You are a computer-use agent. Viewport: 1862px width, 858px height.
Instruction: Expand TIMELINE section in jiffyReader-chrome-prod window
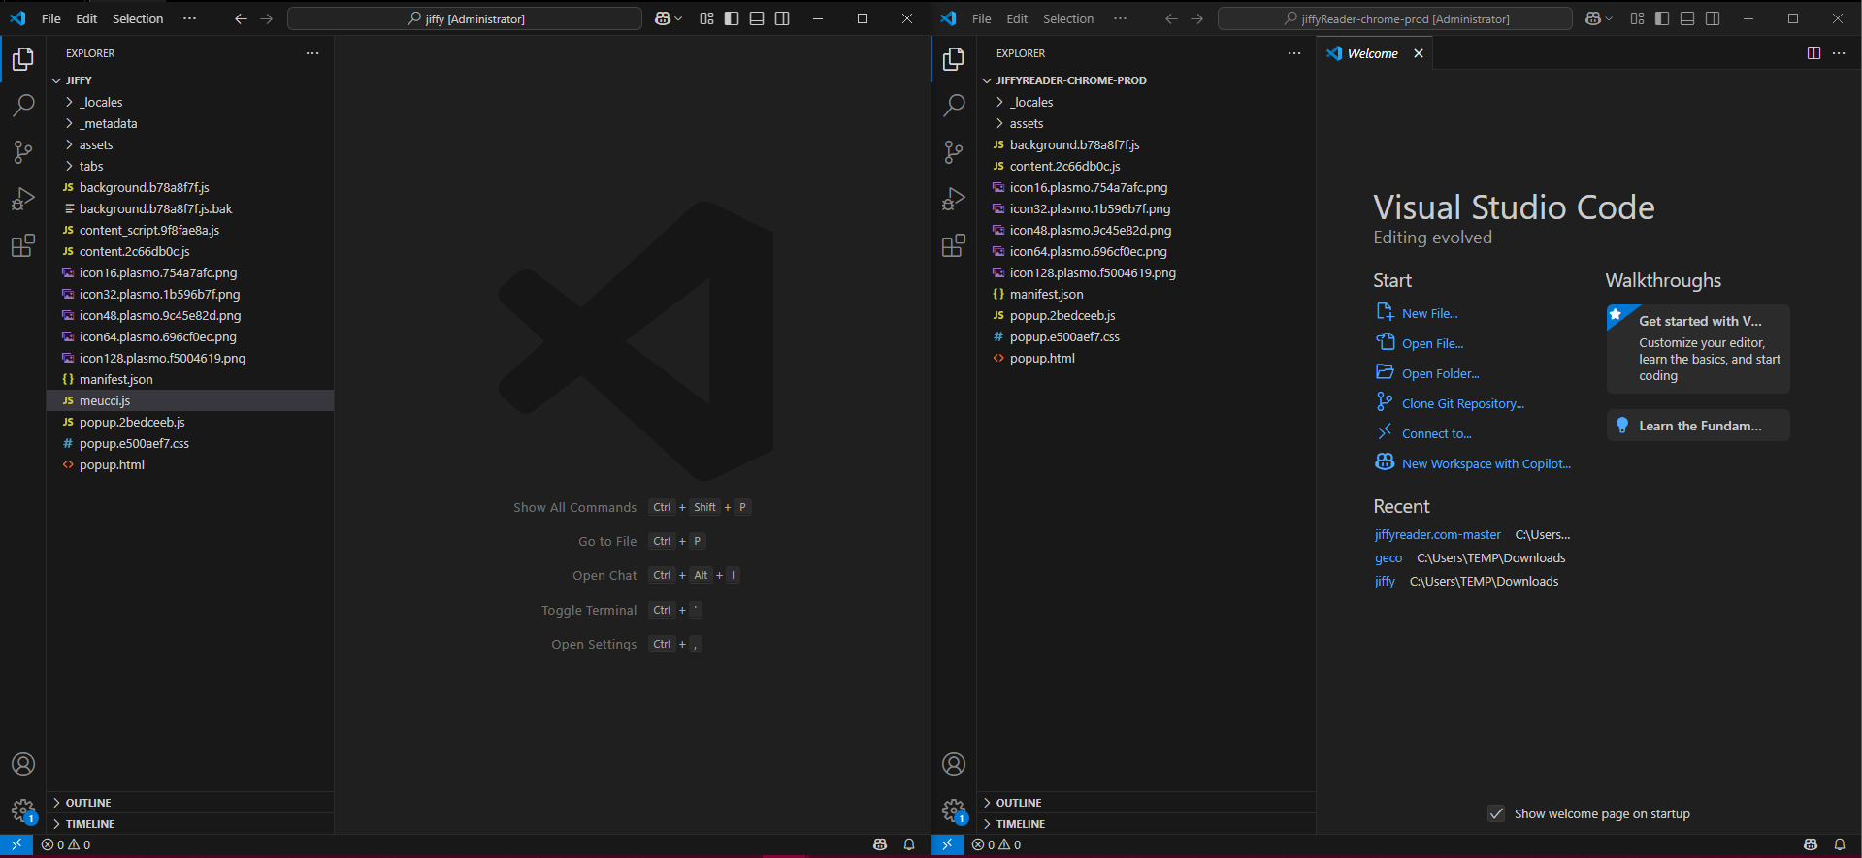[1146, 824]
